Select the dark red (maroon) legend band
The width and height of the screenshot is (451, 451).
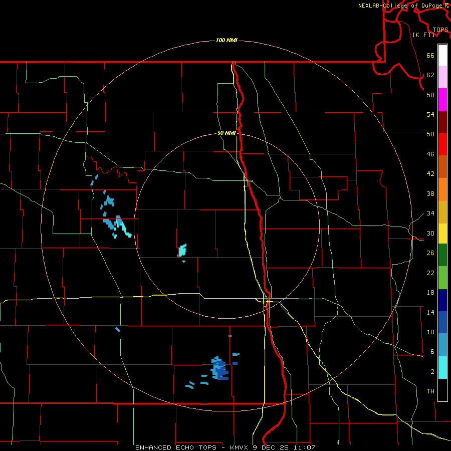tap(442, 122)
